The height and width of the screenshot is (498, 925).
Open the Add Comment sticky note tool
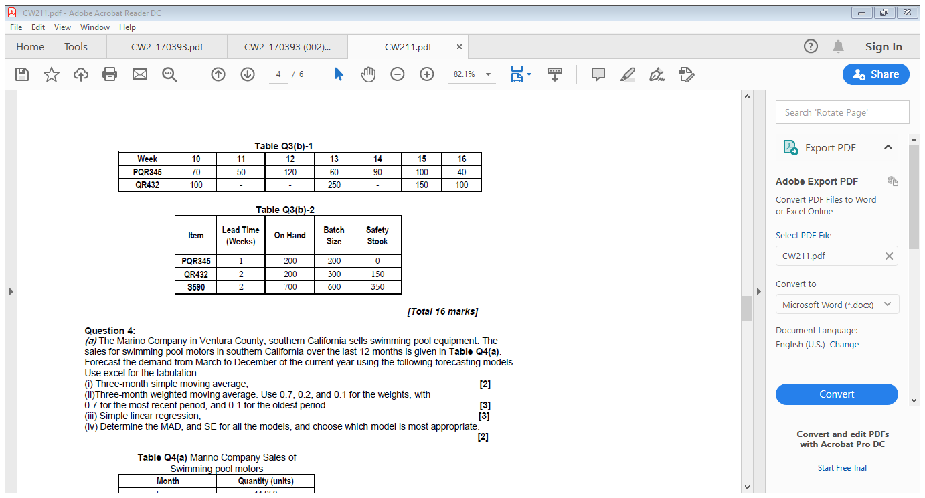coord(598,74)
